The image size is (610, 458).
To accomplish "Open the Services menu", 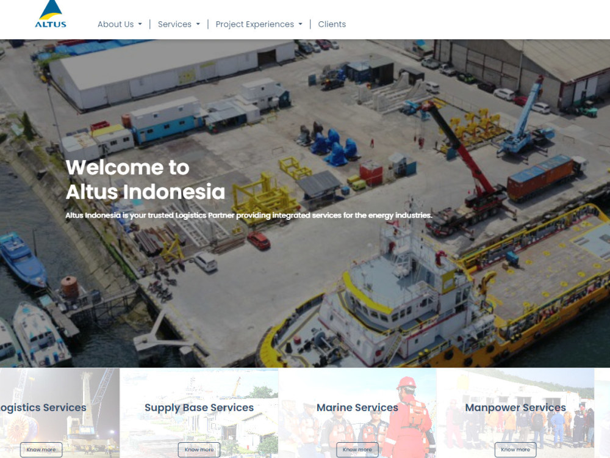I will coord(174,24).
